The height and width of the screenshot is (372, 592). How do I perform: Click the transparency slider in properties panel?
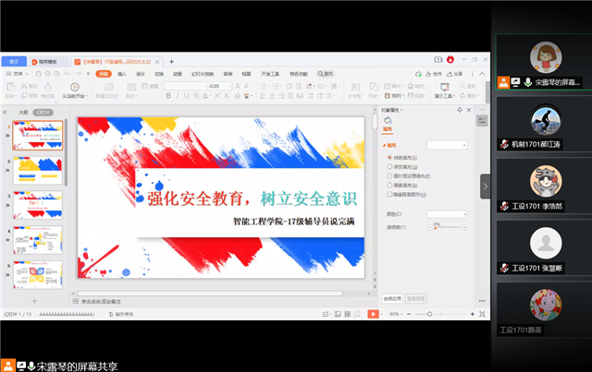tap(447, 227)
